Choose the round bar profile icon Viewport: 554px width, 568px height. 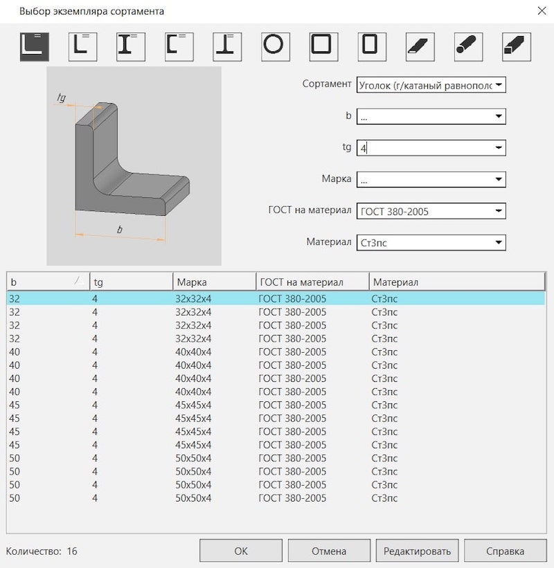pyautogui.click(x=468, y=47)
